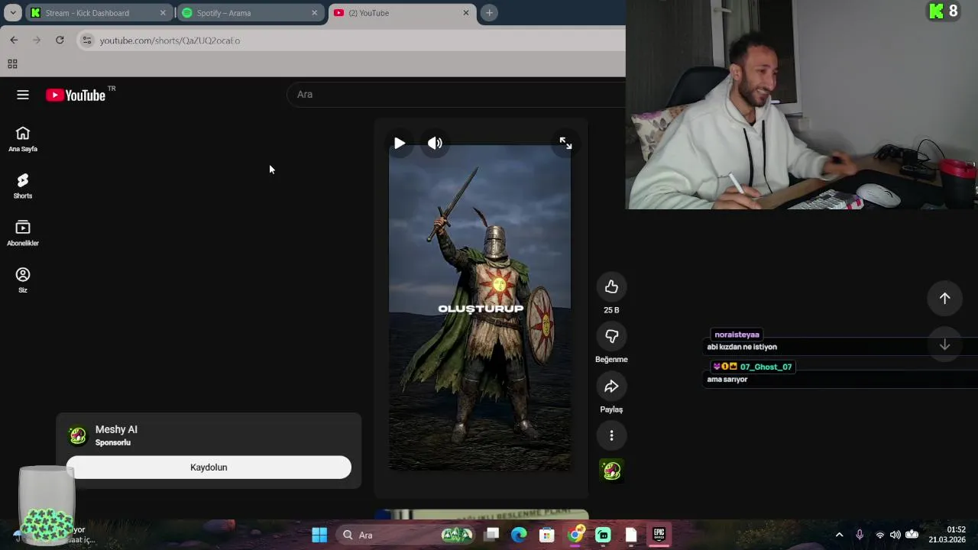Select the (2) YouTube tab

point(402,13)
